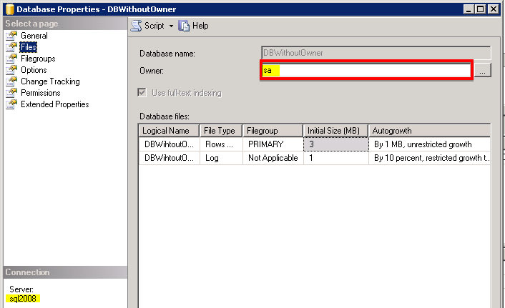Viewport: 505px width, 308px height.
Task: Select the Log file logical name cell
Action: point(169,158)
